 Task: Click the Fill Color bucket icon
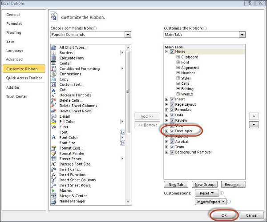pos(53,122)
